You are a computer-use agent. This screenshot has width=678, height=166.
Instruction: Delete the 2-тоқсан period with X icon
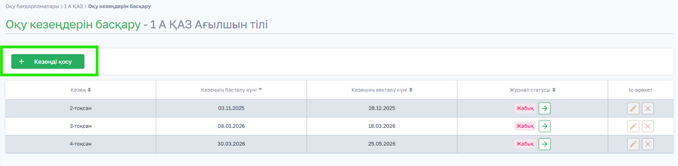(x=648, y=108)
